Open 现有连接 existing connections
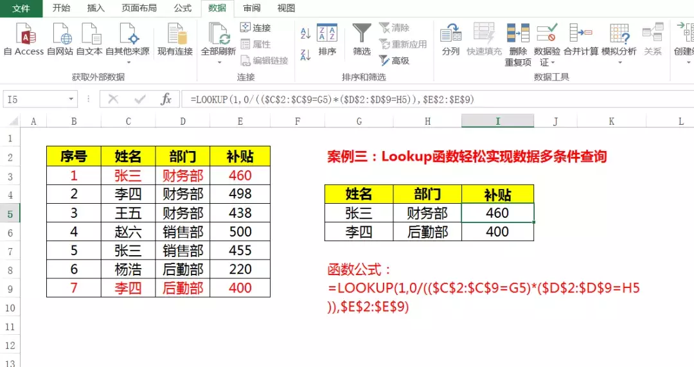The height and width of the screenshot is (367, 694). pyautogui.click(x=175, y=40)
